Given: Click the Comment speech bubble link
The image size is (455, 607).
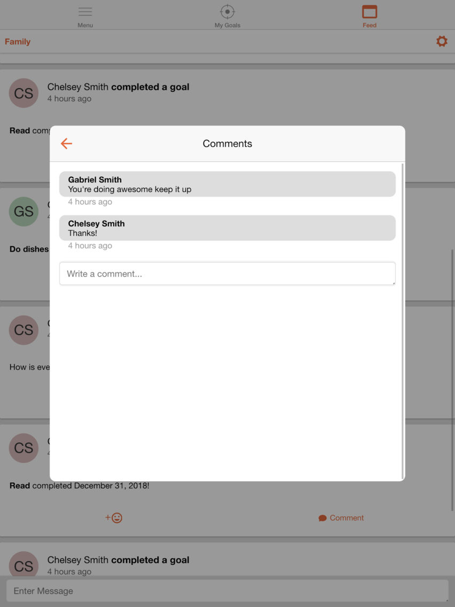Looking at the screenshot, I should tap(341, 518).
